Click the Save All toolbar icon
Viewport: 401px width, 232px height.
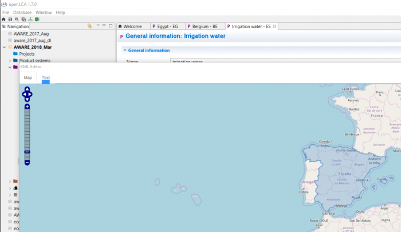tap(23, 19)
